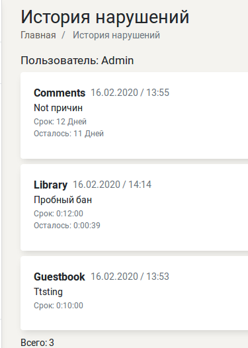Click the Всего: 3 total counter
248x348 pixels.
click(37, 343)
